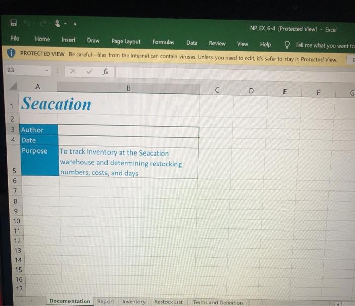The height and width of the screenshot is (306, 355).
Task: Open the Page Layout tab
Action: coord(126,41)
